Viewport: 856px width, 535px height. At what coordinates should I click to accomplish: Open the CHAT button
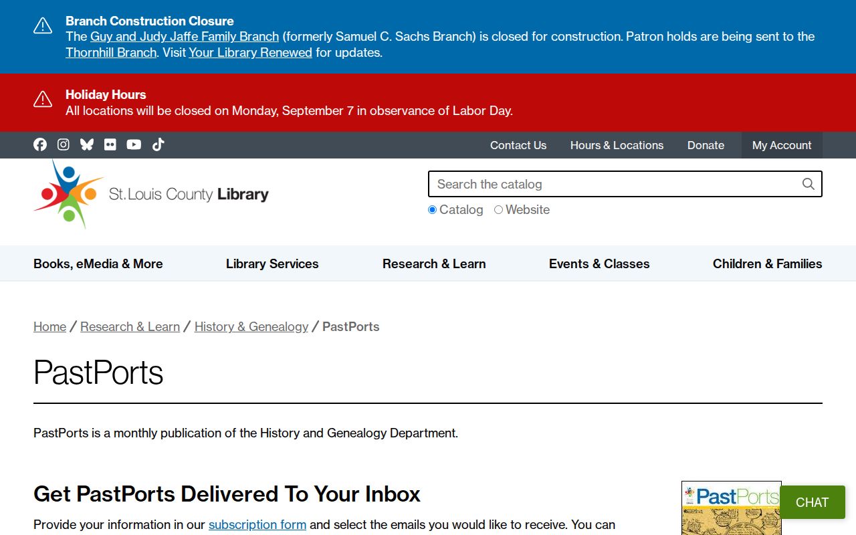pyautogui.click(x=813, y=502)
